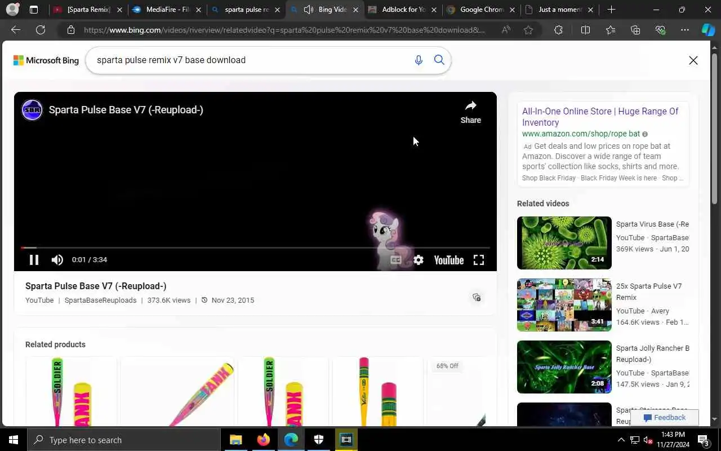The height and width of the screenshot is (451, 721).
Task: Open Amazon All-In-One Online Store ad
Action: pyautogui.click(x=600, y=117)
